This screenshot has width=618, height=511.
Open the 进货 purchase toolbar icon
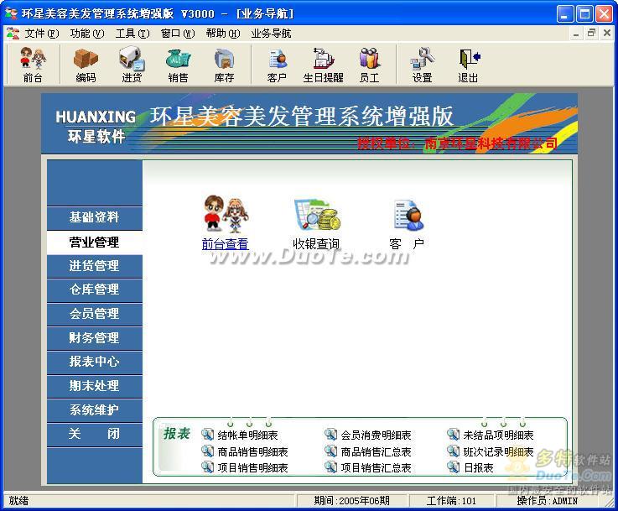point(132,65)
